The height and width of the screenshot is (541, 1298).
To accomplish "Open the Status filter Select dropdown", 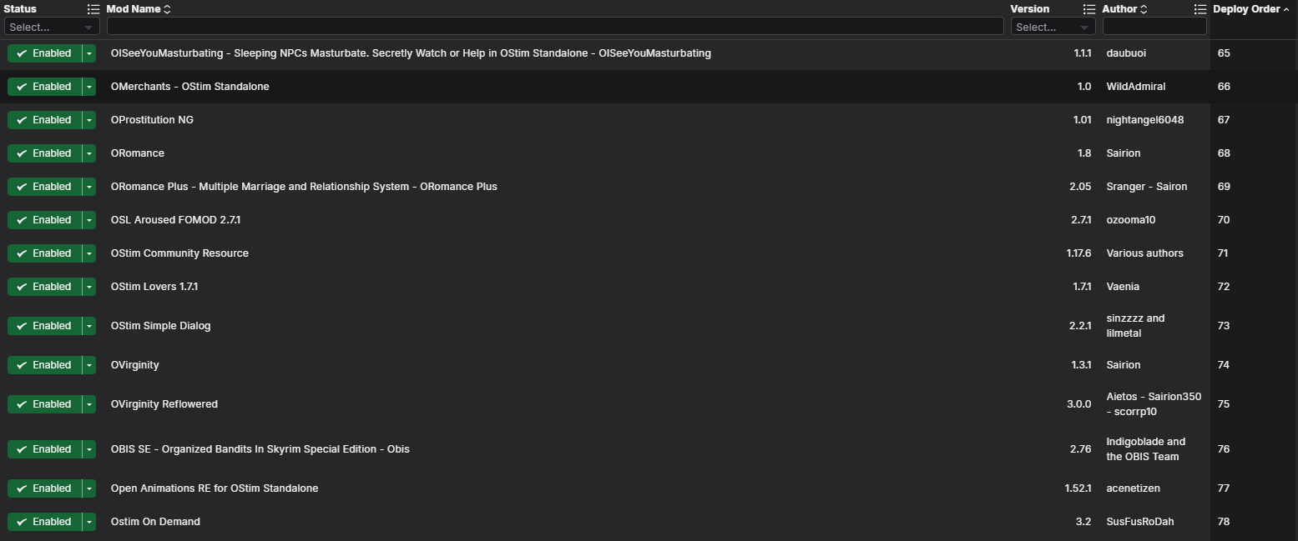I will [52, 27].
